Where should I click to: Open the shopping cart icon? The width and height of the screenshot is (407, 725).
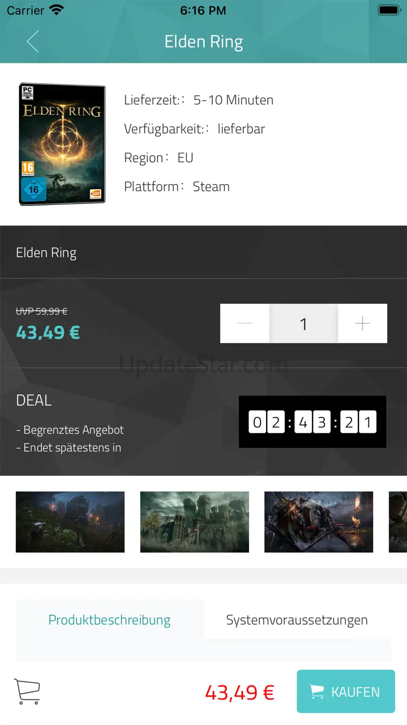(x=27, y=692)
